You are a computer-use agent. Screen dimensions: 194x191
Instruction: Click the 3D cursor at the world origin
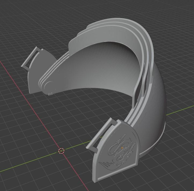pos(61,151)
